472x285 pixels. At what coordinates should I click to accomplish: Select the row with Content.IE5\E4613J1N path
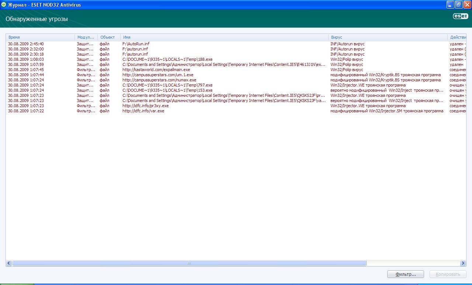point(236,64)
